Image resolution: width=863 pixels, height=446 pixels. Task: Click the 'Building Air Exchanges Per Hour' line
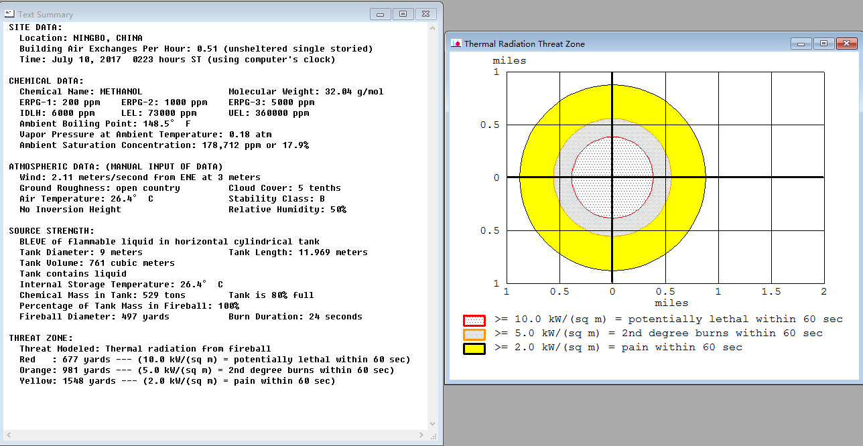(196, 49)
